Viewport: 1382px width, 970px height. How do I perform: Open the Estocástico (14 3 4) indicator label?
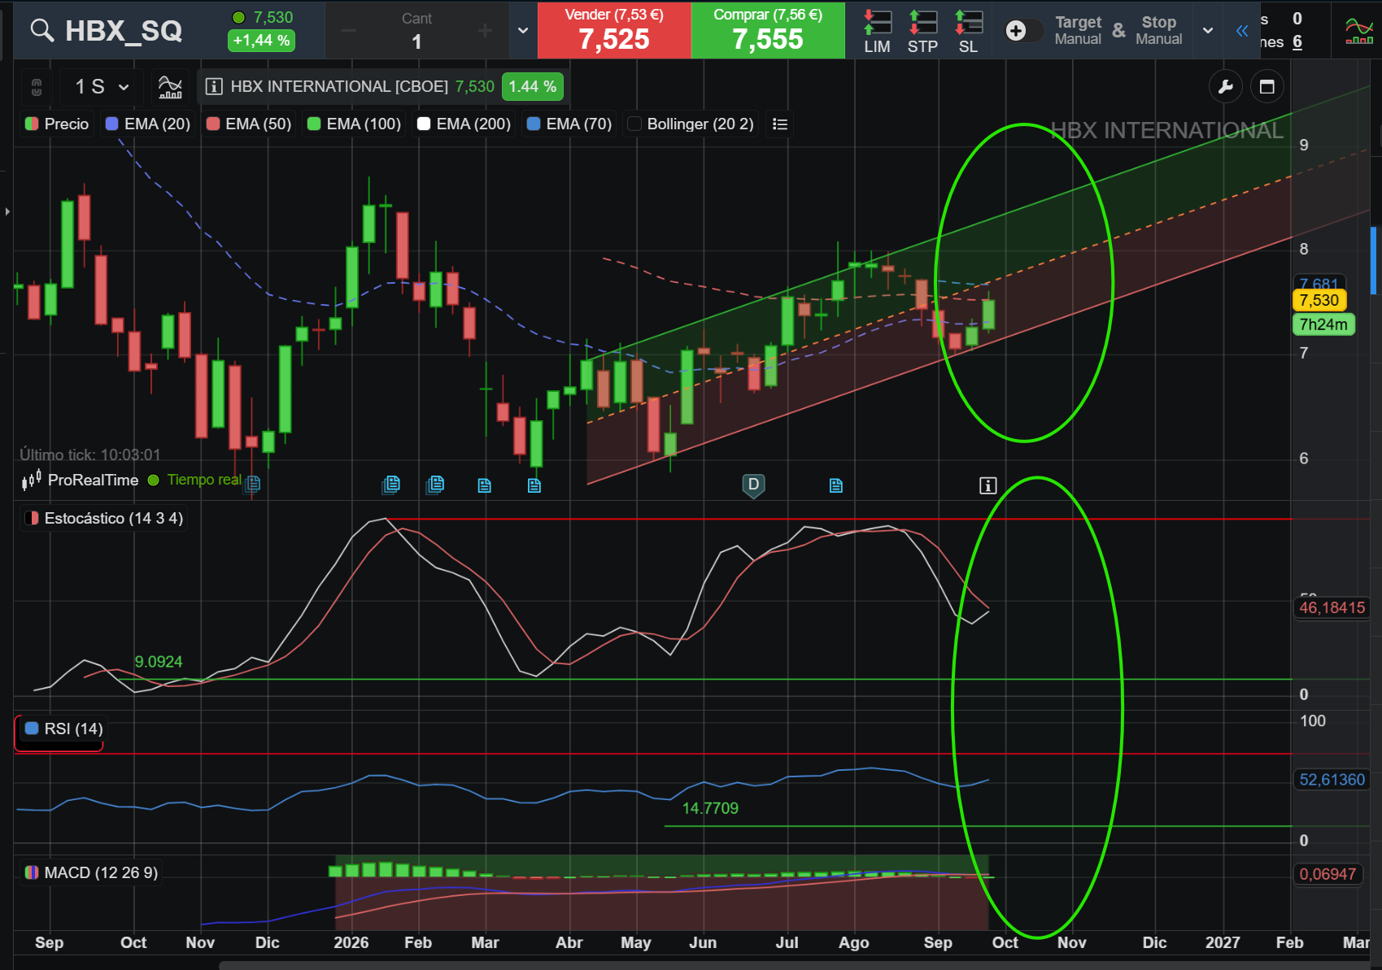pos(104,518)
